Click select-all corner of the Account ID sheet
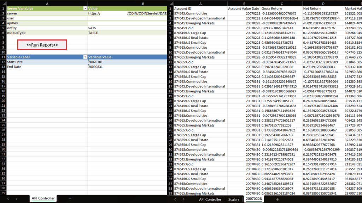 (170, 3)
